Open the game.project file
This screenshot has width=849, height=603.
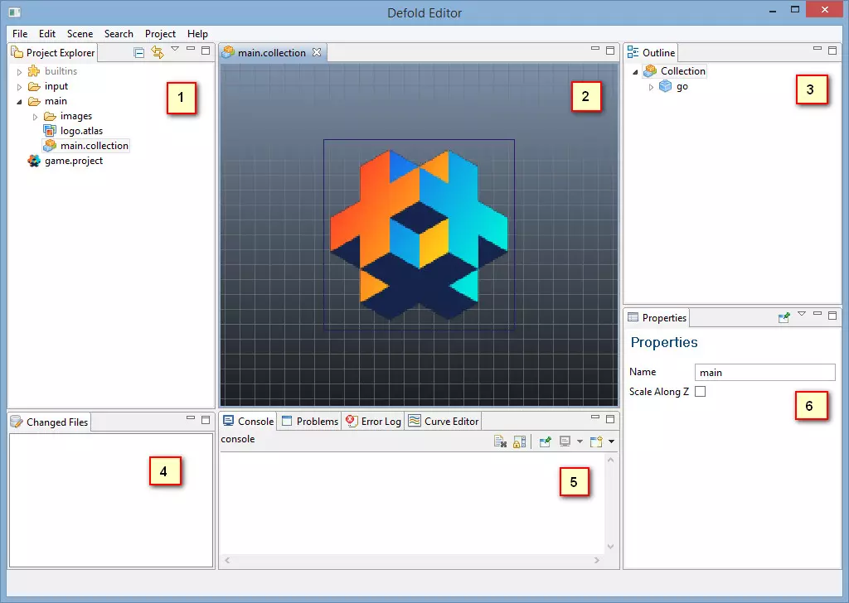[x=73, y=161]
